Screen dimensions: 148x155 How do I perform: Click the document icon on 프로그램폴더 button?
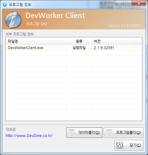[109, 133]
